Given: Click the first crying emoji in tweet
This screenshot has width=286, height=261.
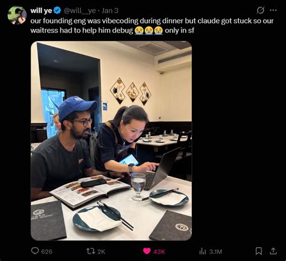Looking at the screenshot, I should point(139,30).
